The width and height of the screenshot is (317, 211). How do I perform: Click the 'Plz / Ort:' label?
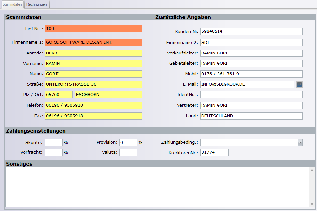[33, 95]
